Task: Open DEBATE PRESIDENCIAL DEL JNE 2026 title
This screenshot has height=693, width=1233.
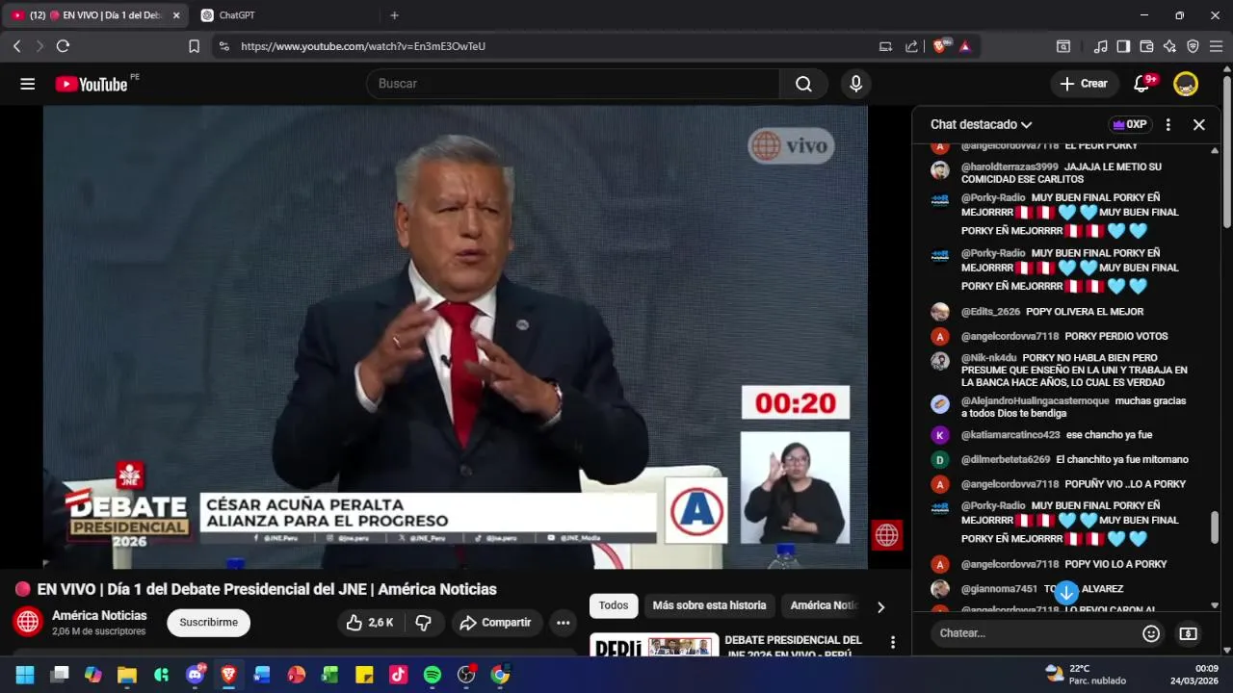Action: pyautogui.click(x=794, y=646)
